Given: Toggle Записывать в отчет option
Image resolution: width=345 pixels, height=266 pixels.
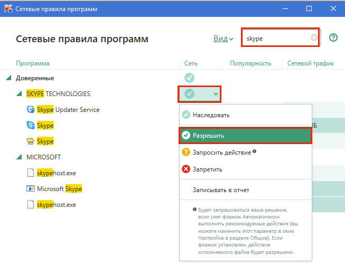Looking at the screenshot, I should (246, 189).
